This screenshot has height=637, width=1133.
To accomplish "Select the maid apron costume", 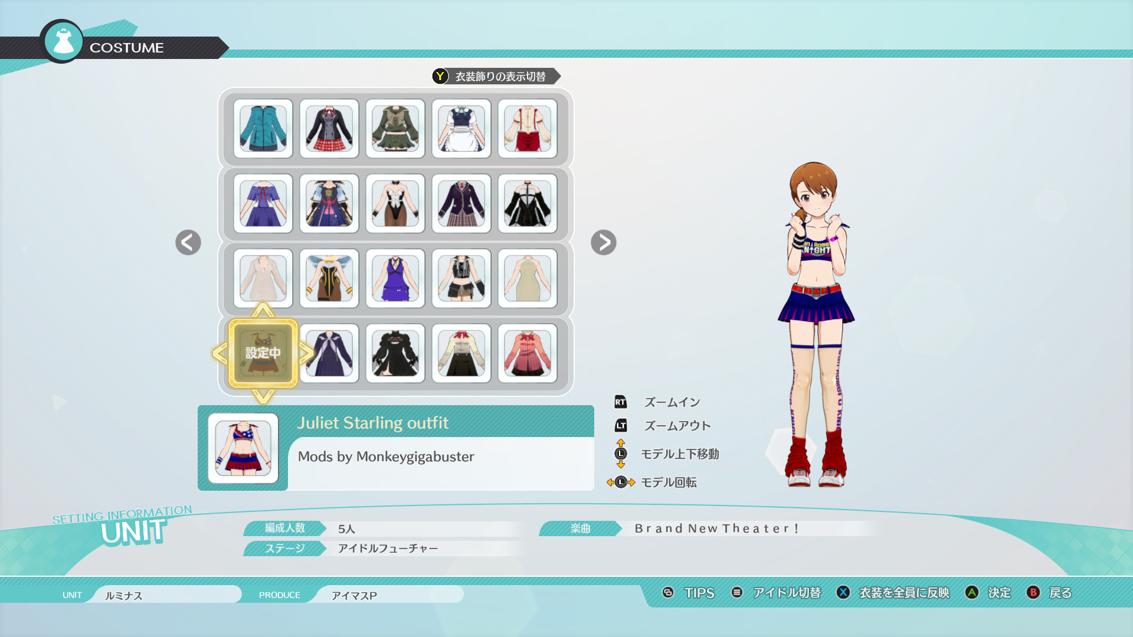I will pos(461,129).
